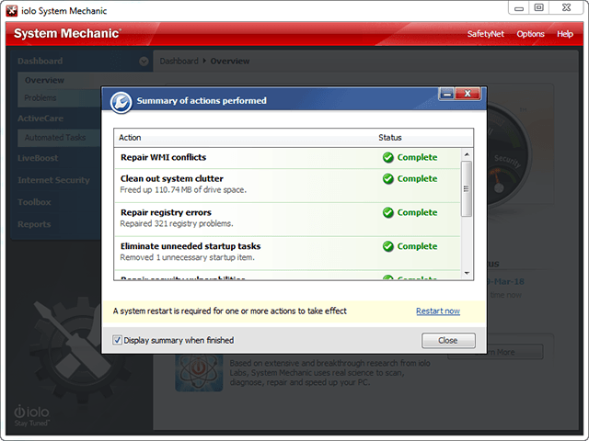Click the System Mechanic icon in title bar

pos(12,11)
